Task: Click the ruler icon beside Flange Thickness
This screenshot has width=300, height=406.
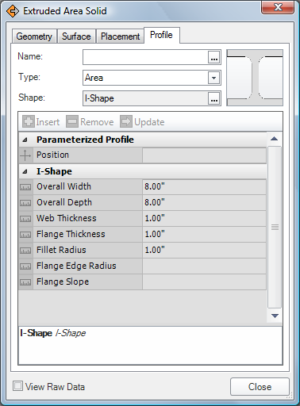Action: tap(25, 235)
